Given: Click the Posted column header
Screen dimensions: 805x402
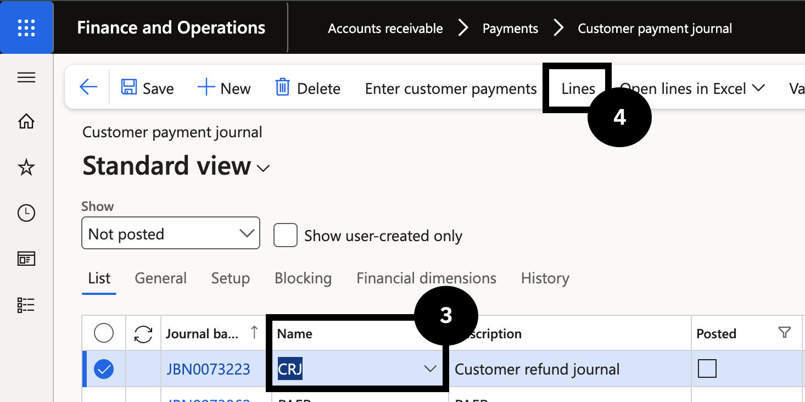Looking at the screenshot, I should click(717, 334).
